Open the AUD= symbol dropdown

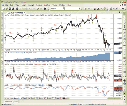coord(80,9)
